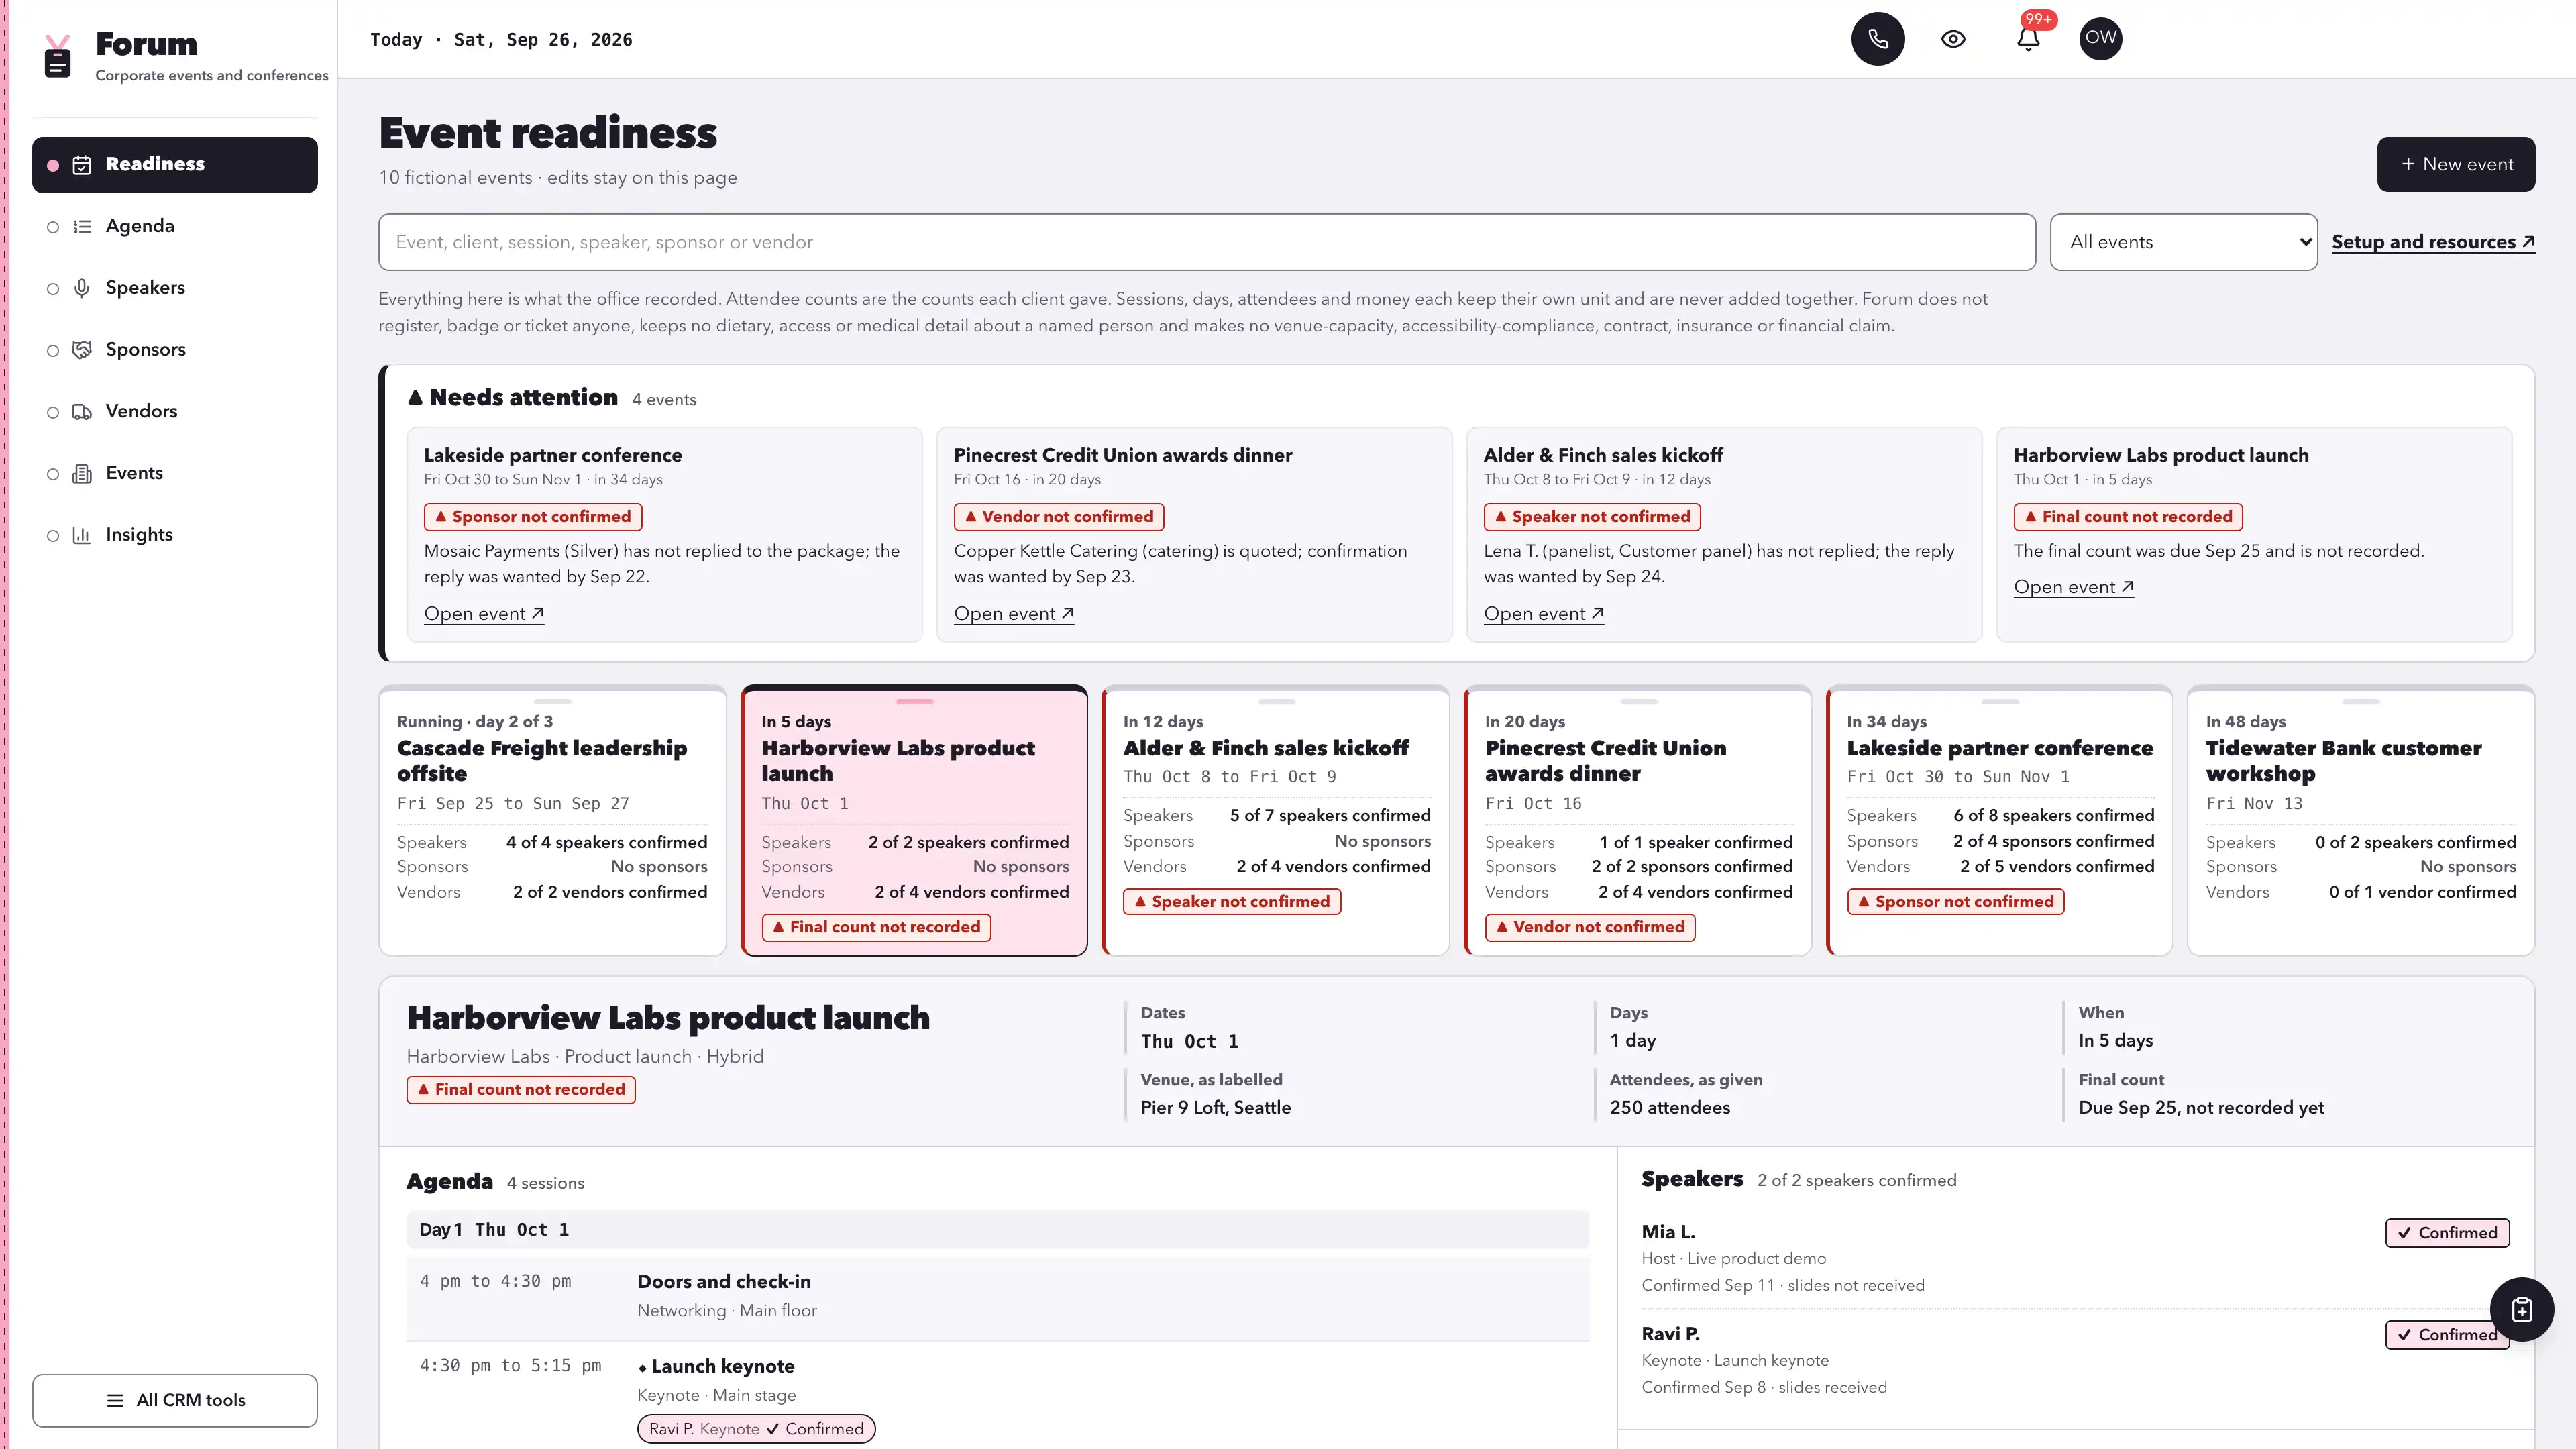Click the Sponsors handshake icon
Screen dimensions: 2576x1449
coord(82,350)
